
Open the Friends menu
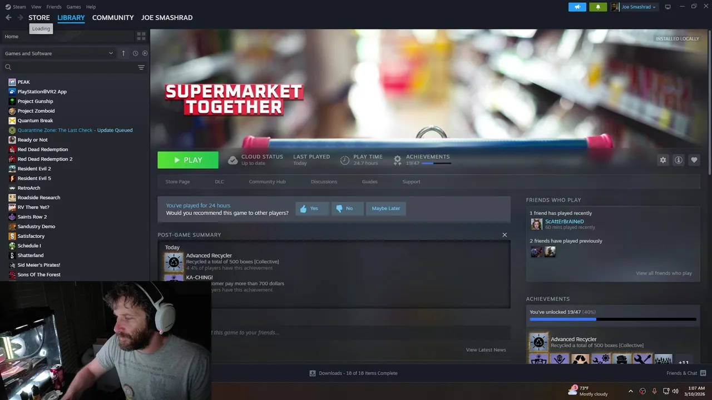click(54, 7)
